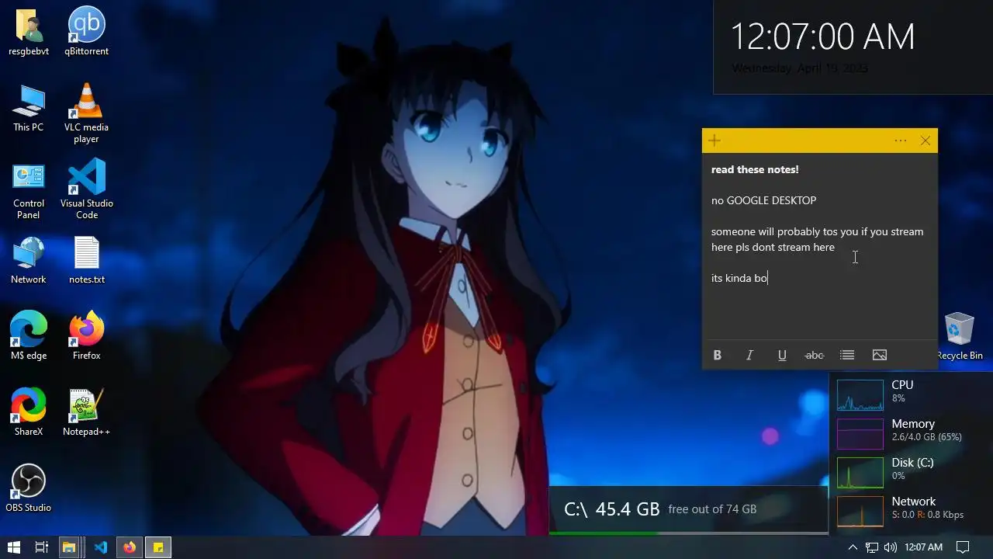
Task: Select the Recycle Bin icon
Action: tap(960, 337)
